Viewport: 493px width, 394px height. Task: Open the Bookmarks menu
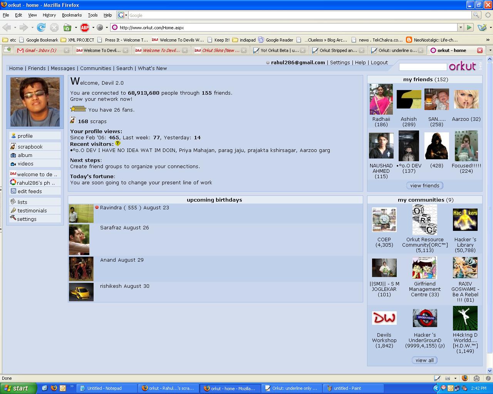(x=72, y=15)
